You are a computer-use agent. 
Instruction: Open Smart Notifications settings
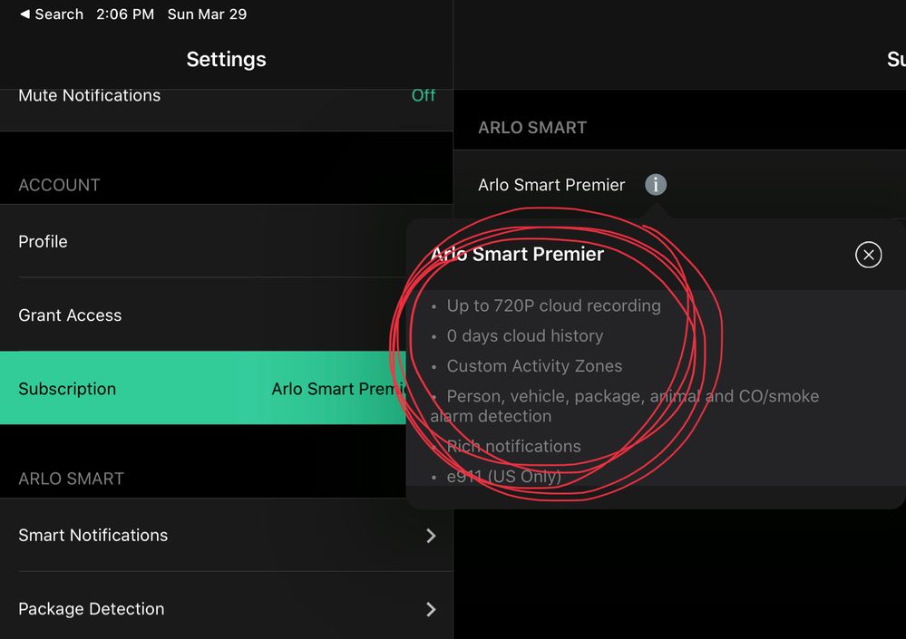227,535
